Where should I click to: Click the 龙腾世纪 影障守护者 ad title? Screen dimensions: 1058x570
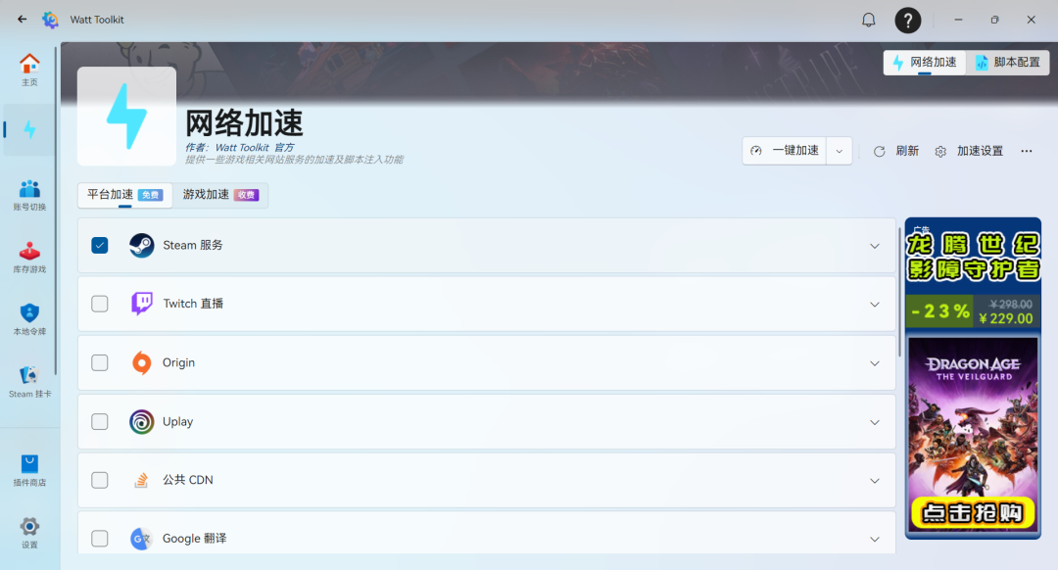coord(973,257)
